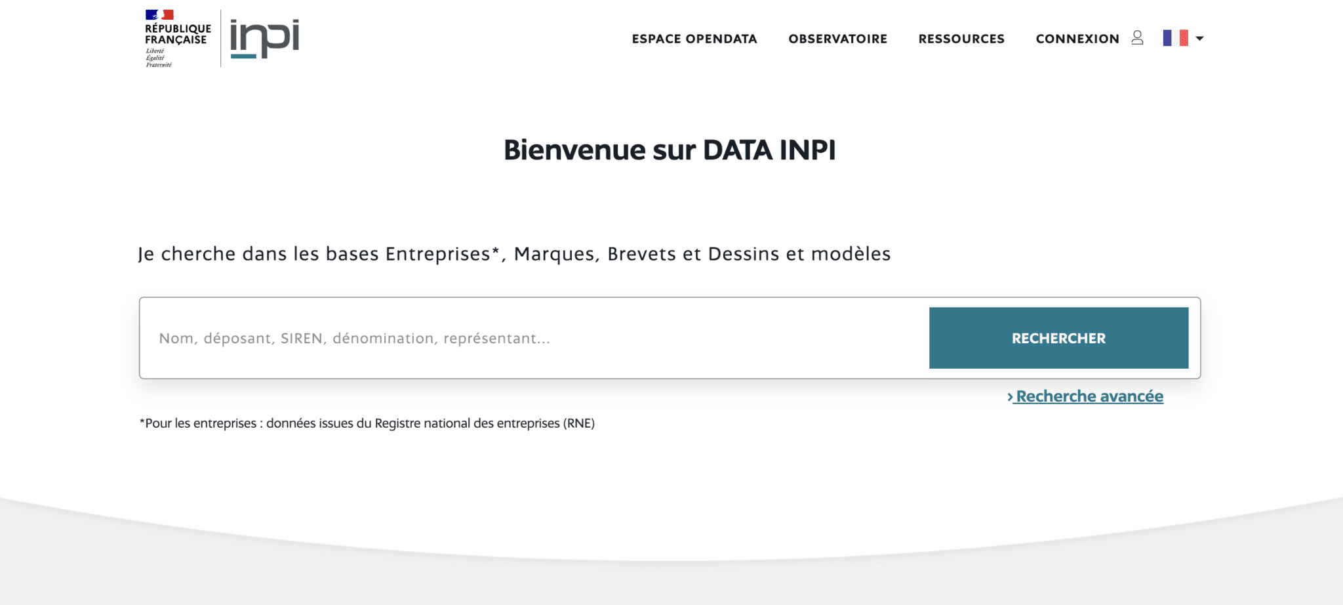Click the Bienvenue sur DATA INPI heading
The height and width of the screenshot is (605, 1343).
[670, 150]
